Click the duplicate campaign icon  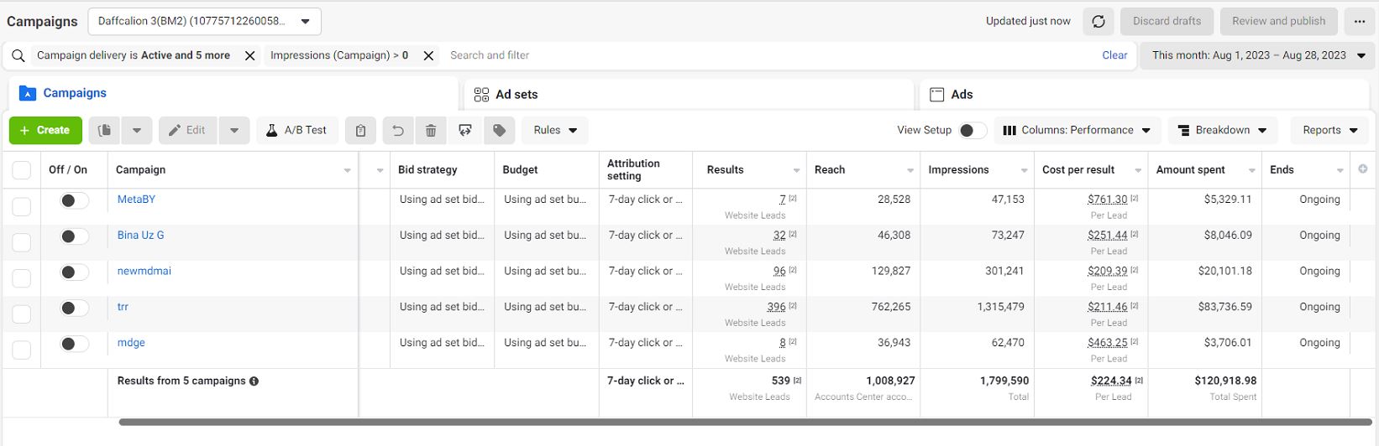click(104, 131)
